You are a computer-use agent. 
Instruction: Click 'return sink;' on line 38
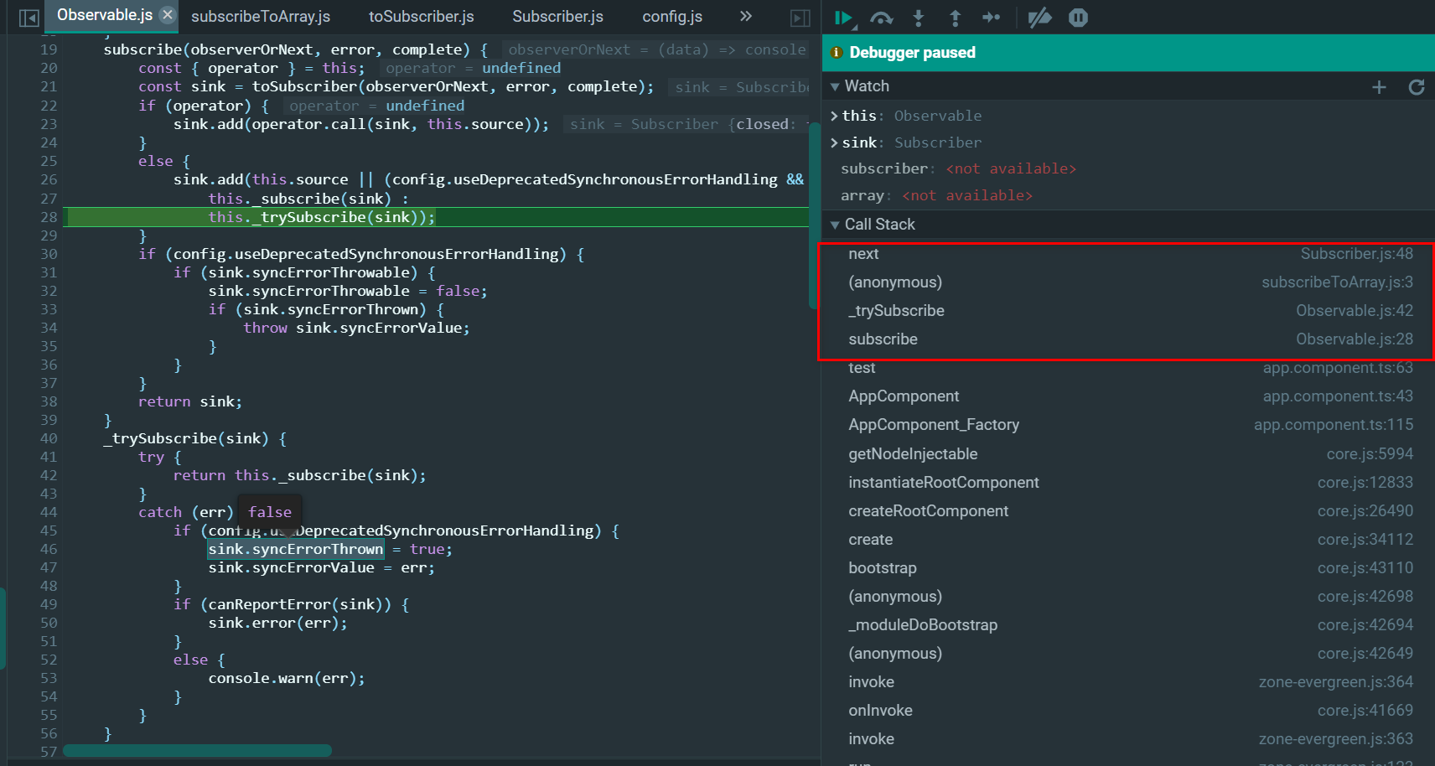coord(190,401)
